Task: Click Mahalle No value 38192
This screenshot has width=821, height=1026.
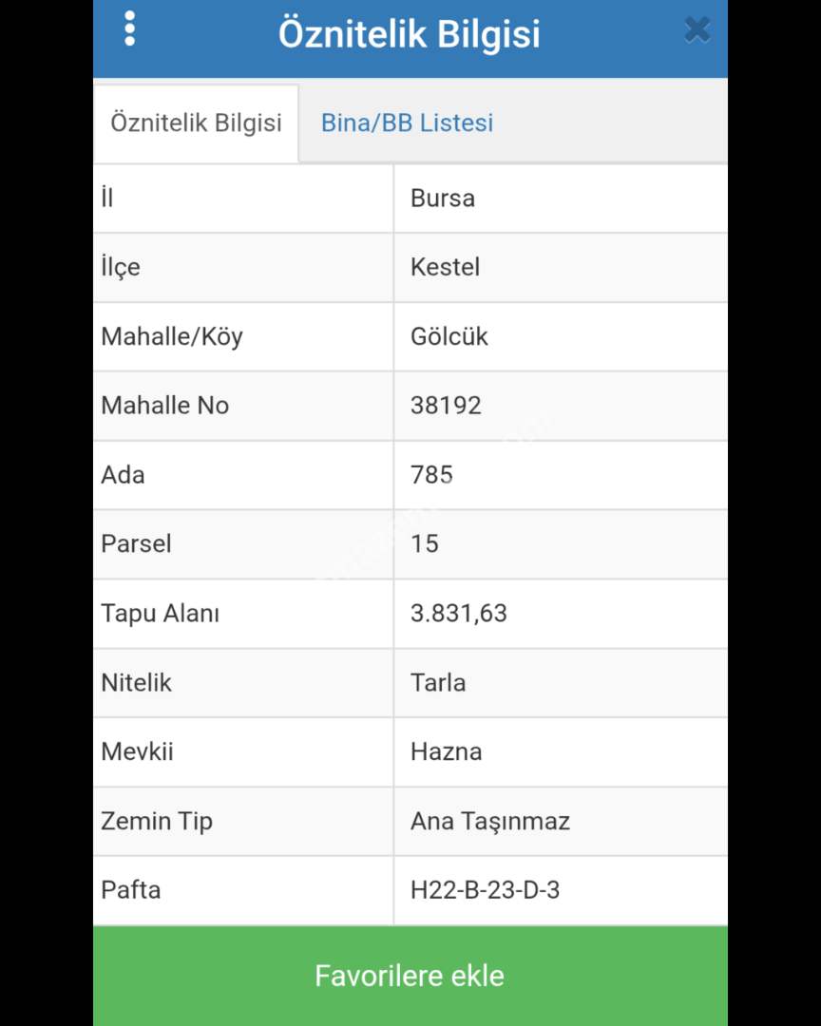Action: (446, 406)
